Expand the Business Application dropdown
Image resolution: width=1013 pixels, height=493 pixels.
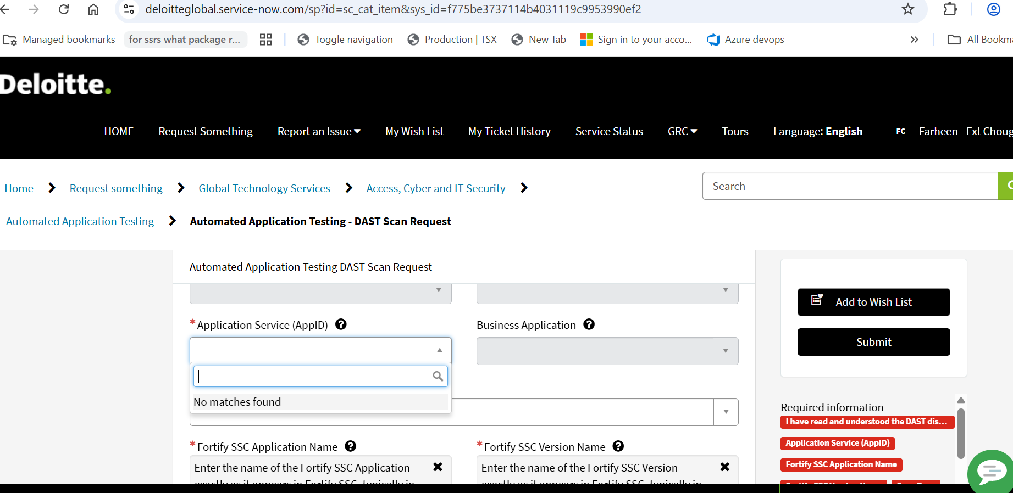coord(725,351)
